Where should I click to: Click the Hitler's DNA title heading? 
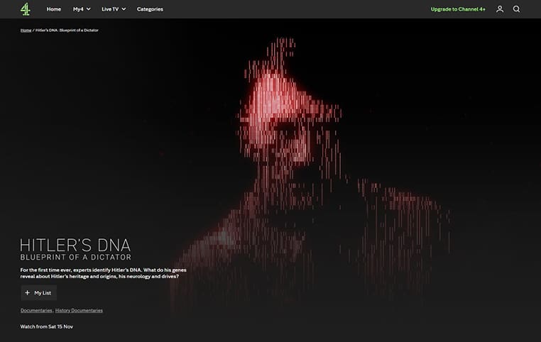point(75,246)
